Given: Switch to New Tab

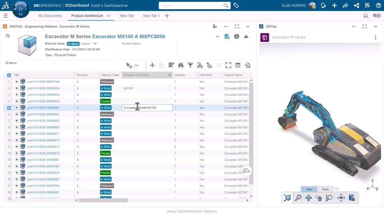Looking at the screenshot, I should tap(127, 16).
